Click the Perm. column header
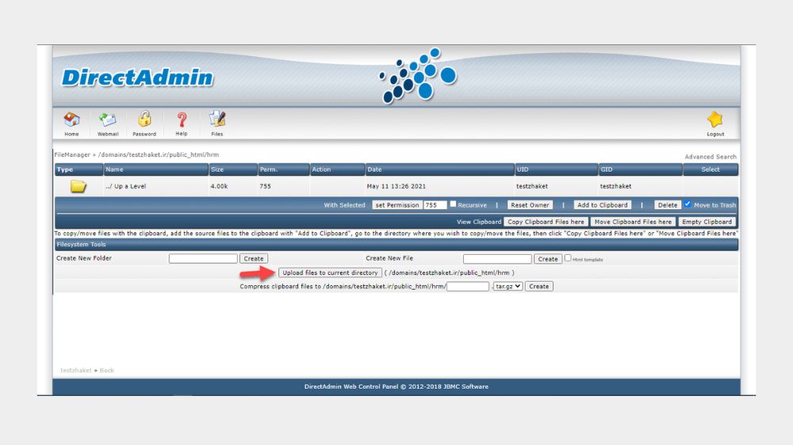Screen dimensions: 793x445 pos(269,169)
